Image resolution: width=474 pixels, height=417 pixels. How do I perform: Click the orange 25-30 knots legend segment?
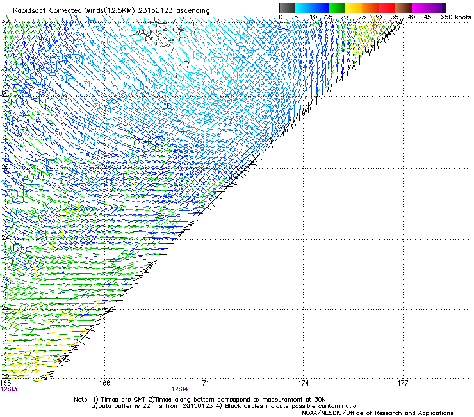[370, 8]
